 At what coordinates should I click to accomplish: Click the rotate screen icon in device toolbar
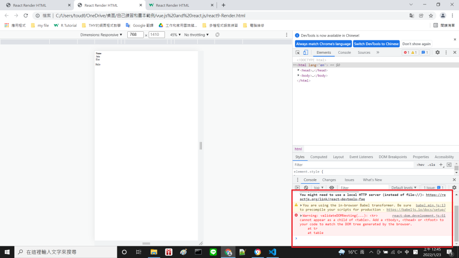[x=217, y=34]
